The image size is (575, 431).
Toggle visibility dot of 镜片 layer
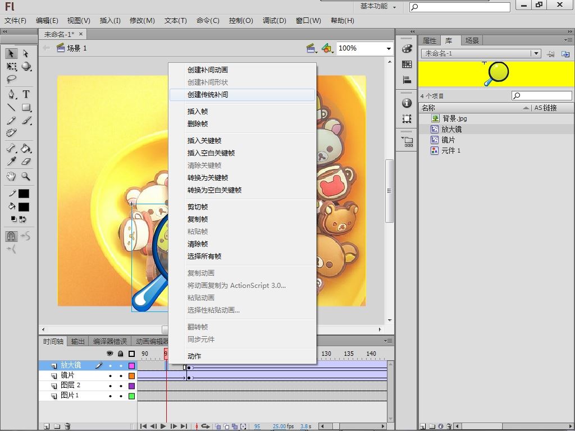coord(110,375)
